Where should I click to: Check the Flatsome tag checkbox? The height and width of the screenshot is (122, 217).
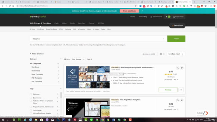coord(31,94)
